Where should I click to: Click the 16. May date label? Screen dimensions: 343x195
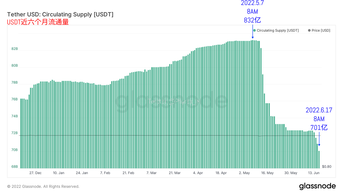click(268, 173)
